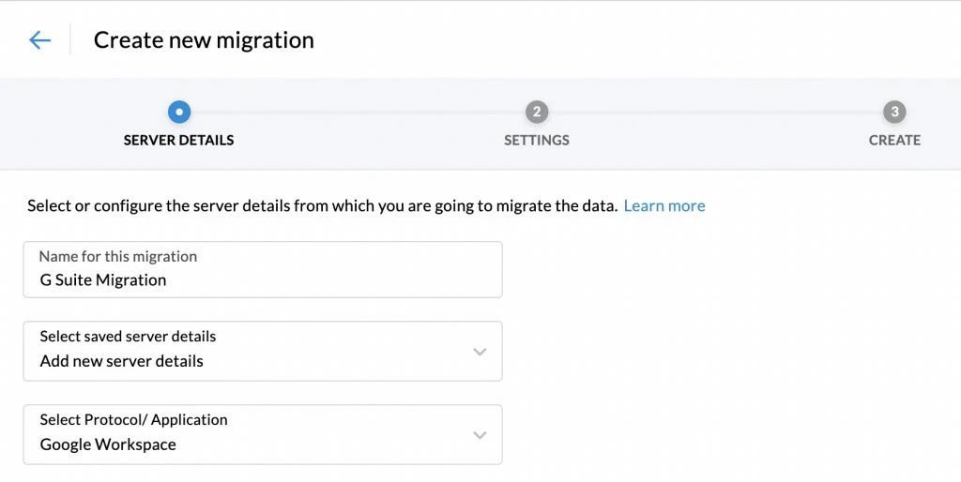Click the step 3 numbered circle
Screen dimensions: 961x482
tap(894, 113)
